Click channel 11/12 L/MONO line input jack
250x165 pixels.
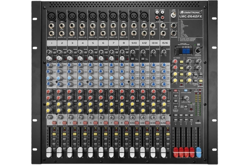coord(144,26)
